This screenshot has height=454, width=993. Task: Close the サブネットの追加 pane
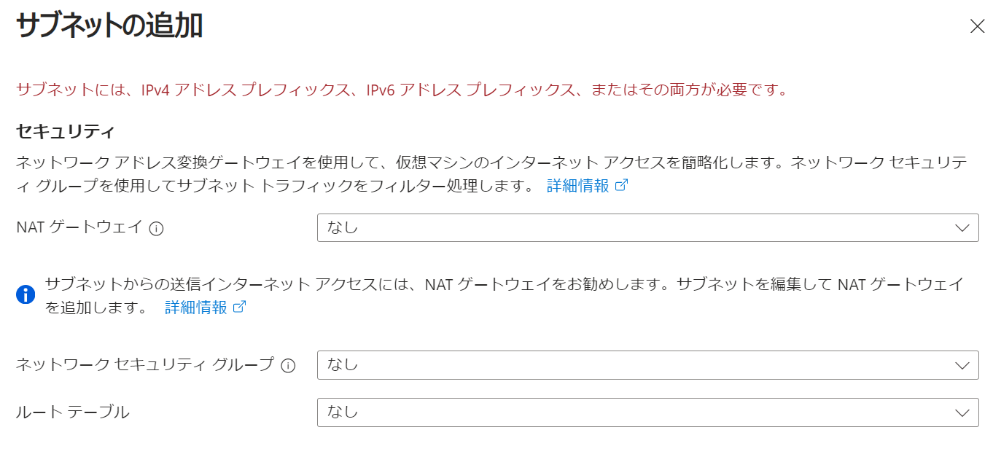[977, 25]
